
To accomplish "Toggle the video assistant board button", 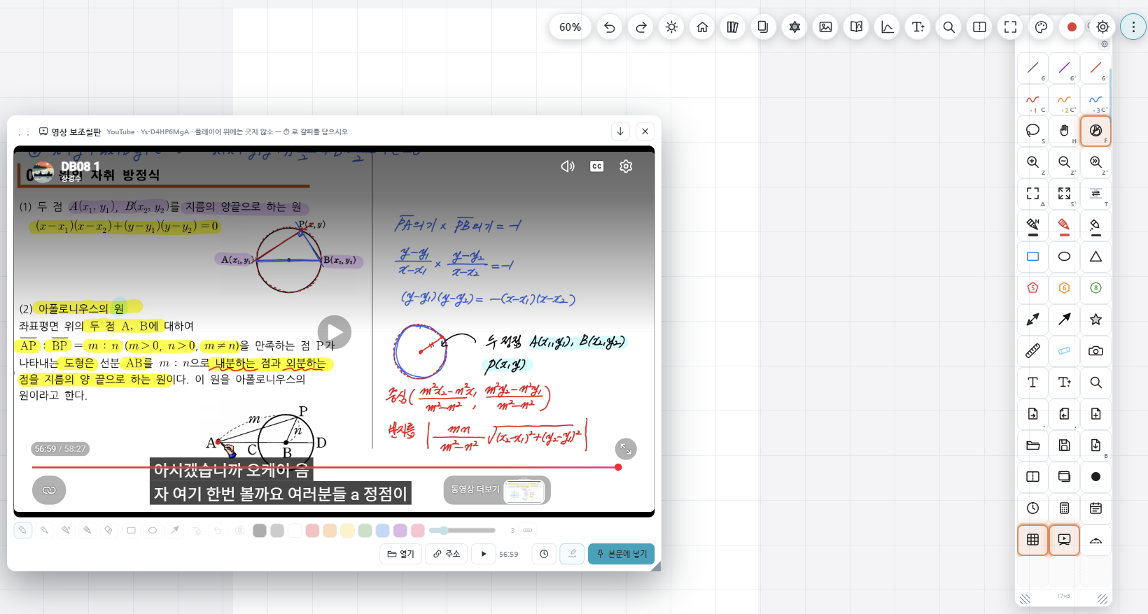I will [1064, 540].
